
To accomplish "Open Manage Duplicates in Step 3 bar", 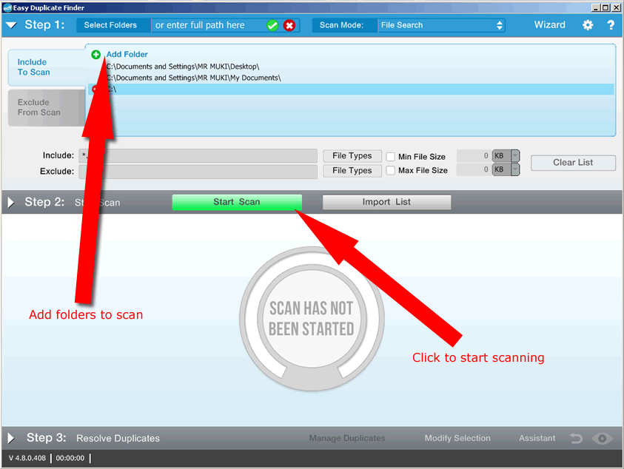I will [x=347, y=438].
